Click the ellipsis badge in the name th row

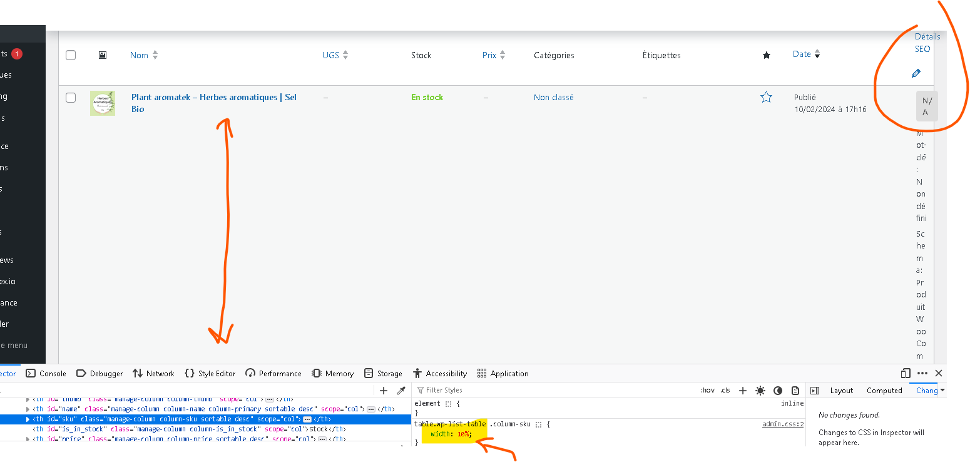[x=371, y=409]
